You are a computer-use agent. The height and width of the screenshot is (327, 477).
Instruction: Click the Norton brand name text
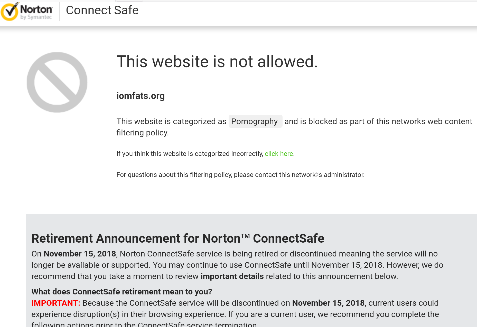[x=36, y=9]
